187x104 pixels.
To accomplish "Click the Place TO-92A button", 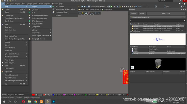I will 166,13.
